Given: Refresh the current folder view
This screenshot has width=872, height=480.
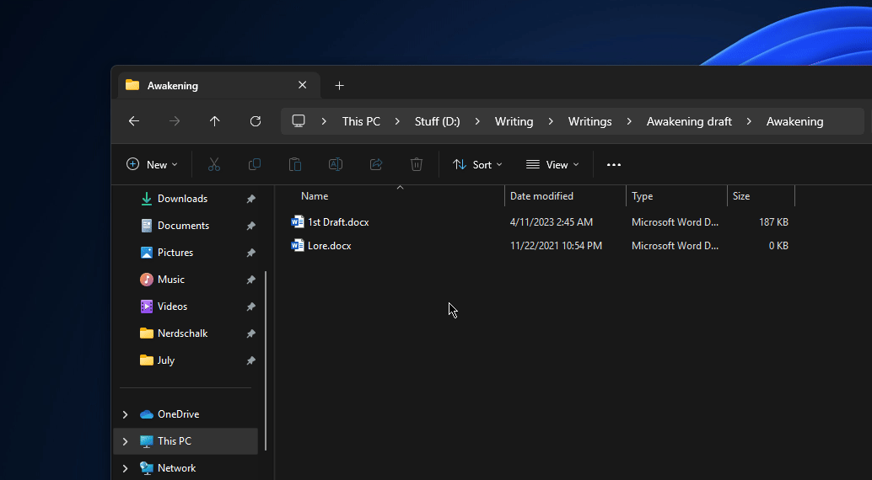Looking at the screenshot, I should click(x=256, y=121).
